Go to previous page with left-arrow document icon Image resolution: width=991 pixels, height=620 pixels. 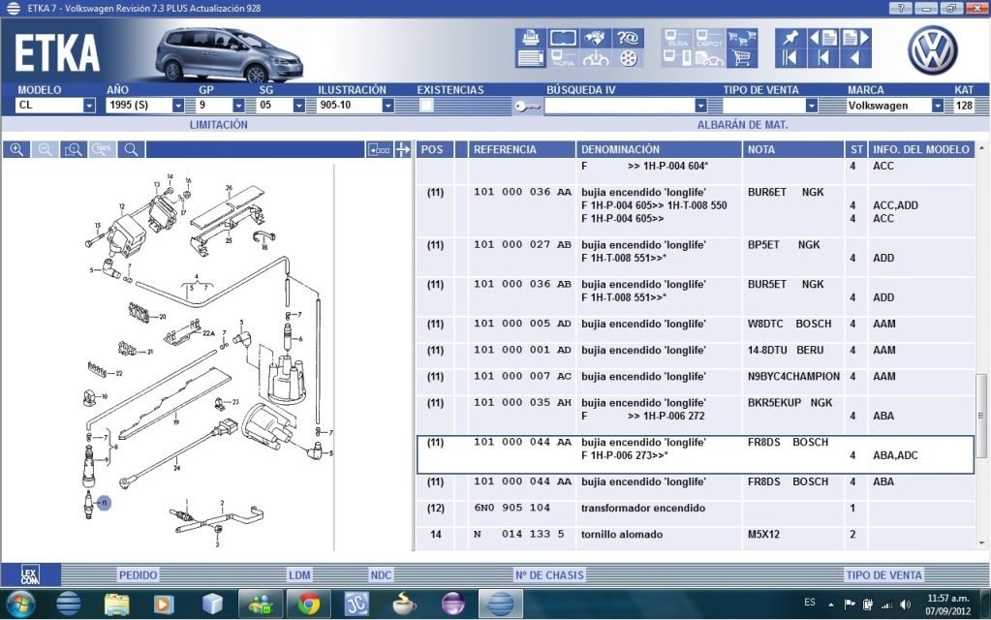pyautogui.click(x=822, y=38)
